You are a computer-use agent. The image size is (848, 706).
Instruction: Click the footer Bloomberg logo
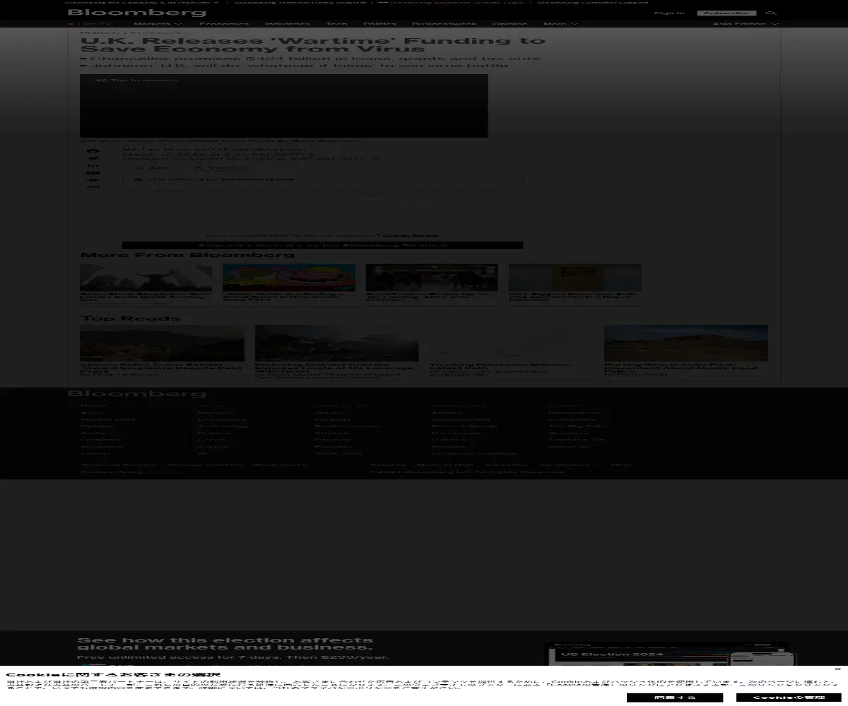click(137, 393)
